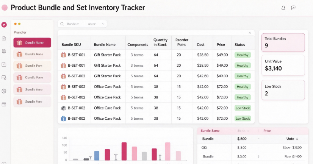Click the gift icon on Cundle Pame item
Image resolution: width=313 pixels, height=164 pixels.
click(x=19, y=78)
